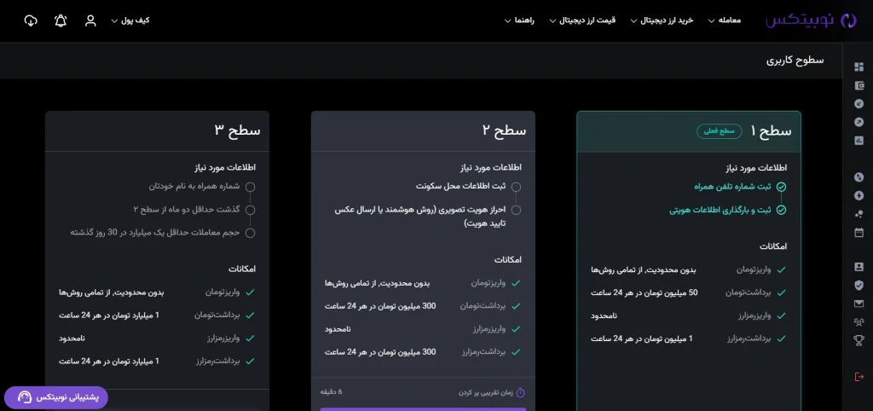Screen dimensions: 873x411
Task: Click checkmark next to واریزتومان in سطح ۱
Action: [x=782, y=269]
